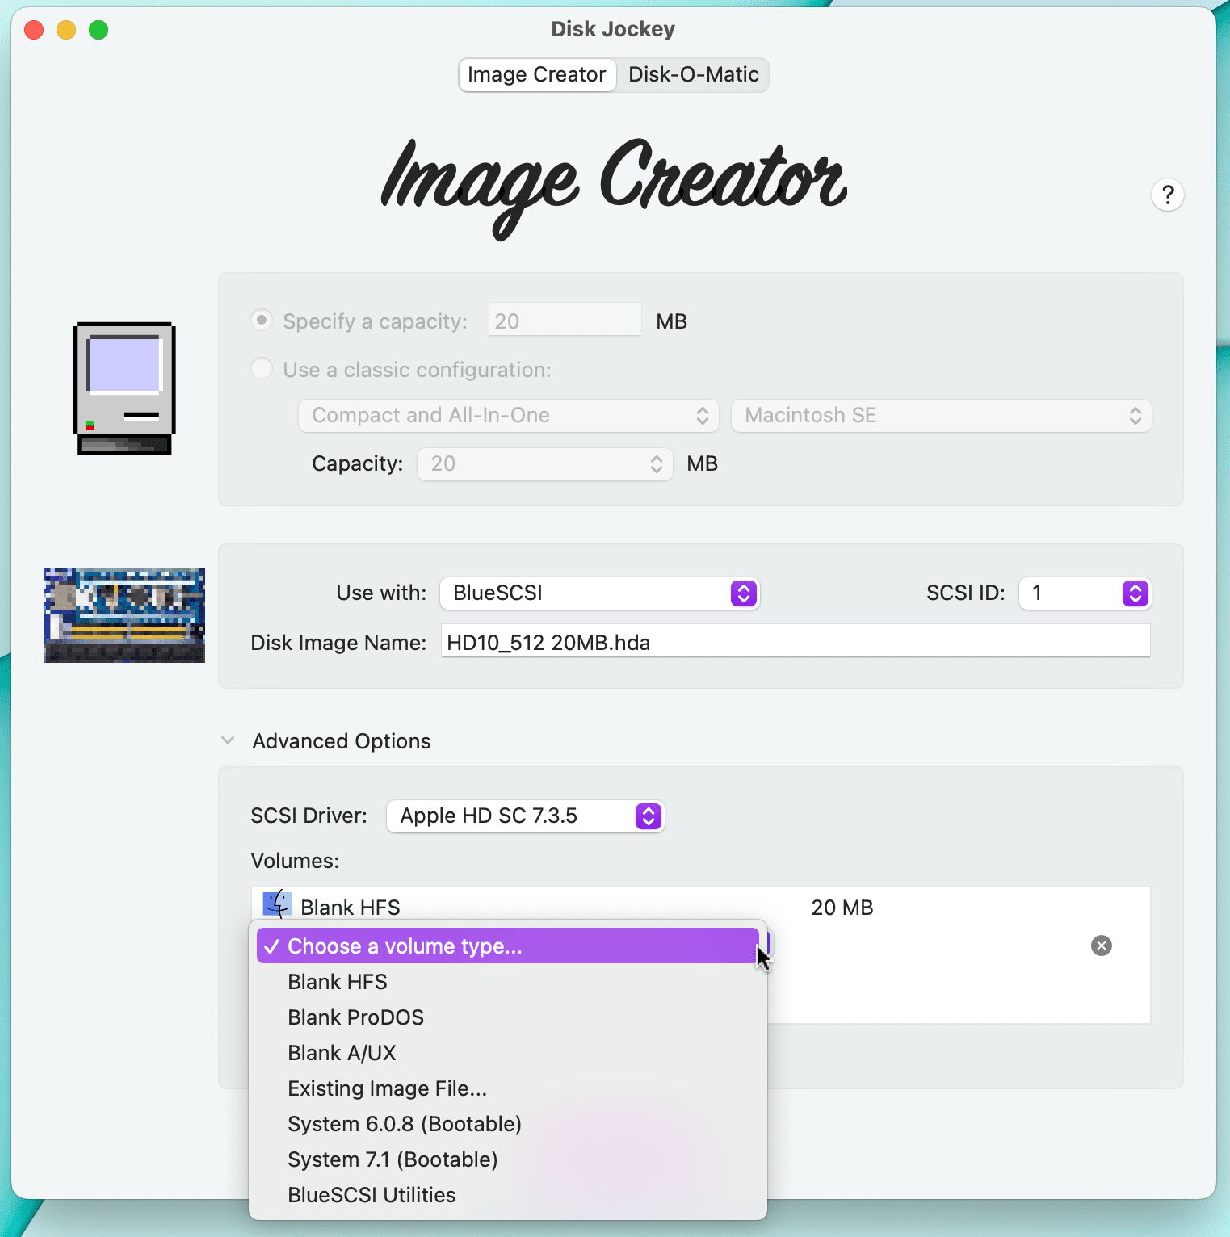This screenshot has height=1237, width=1230.
Task: Click the SCSI Driver popup arrows
Action: (648, 816)
